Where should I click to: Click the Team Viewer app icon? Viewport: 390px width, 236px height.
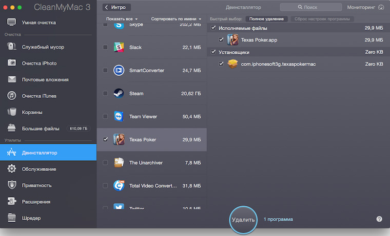pos(119,116)
